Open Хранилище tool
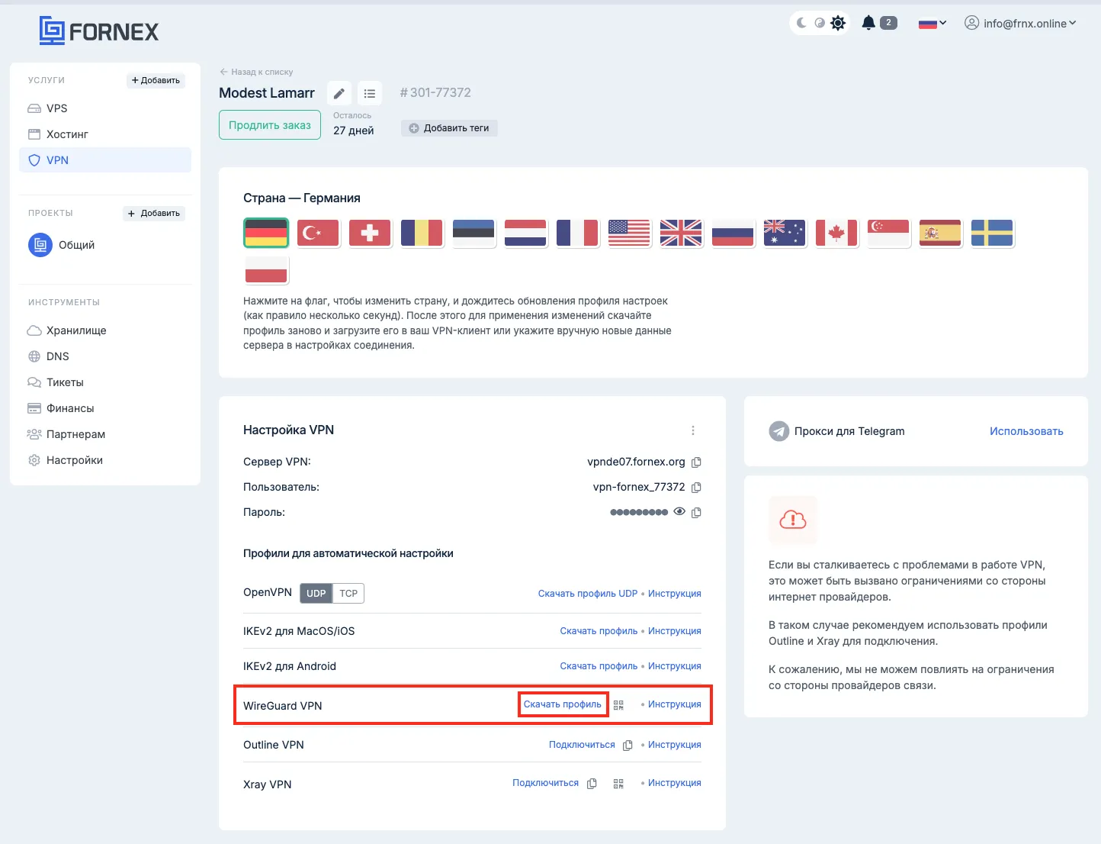 [x=105, y=330]
